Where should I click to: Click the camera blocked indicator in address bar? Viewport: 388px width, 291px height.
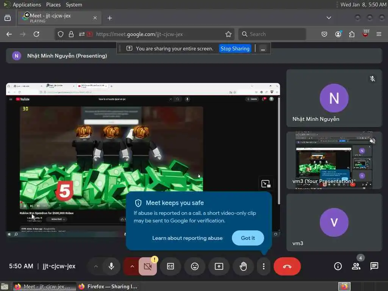tap(90, 34)
